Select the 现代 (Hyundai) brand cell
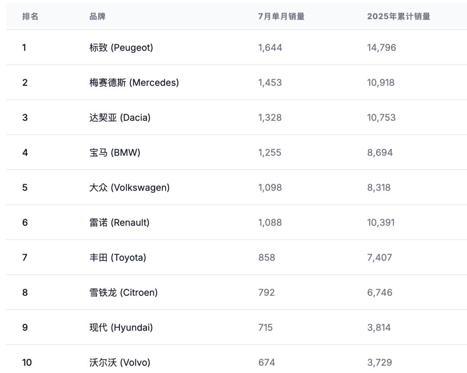Viewport: 467px width, 373px height. point(121,328)
